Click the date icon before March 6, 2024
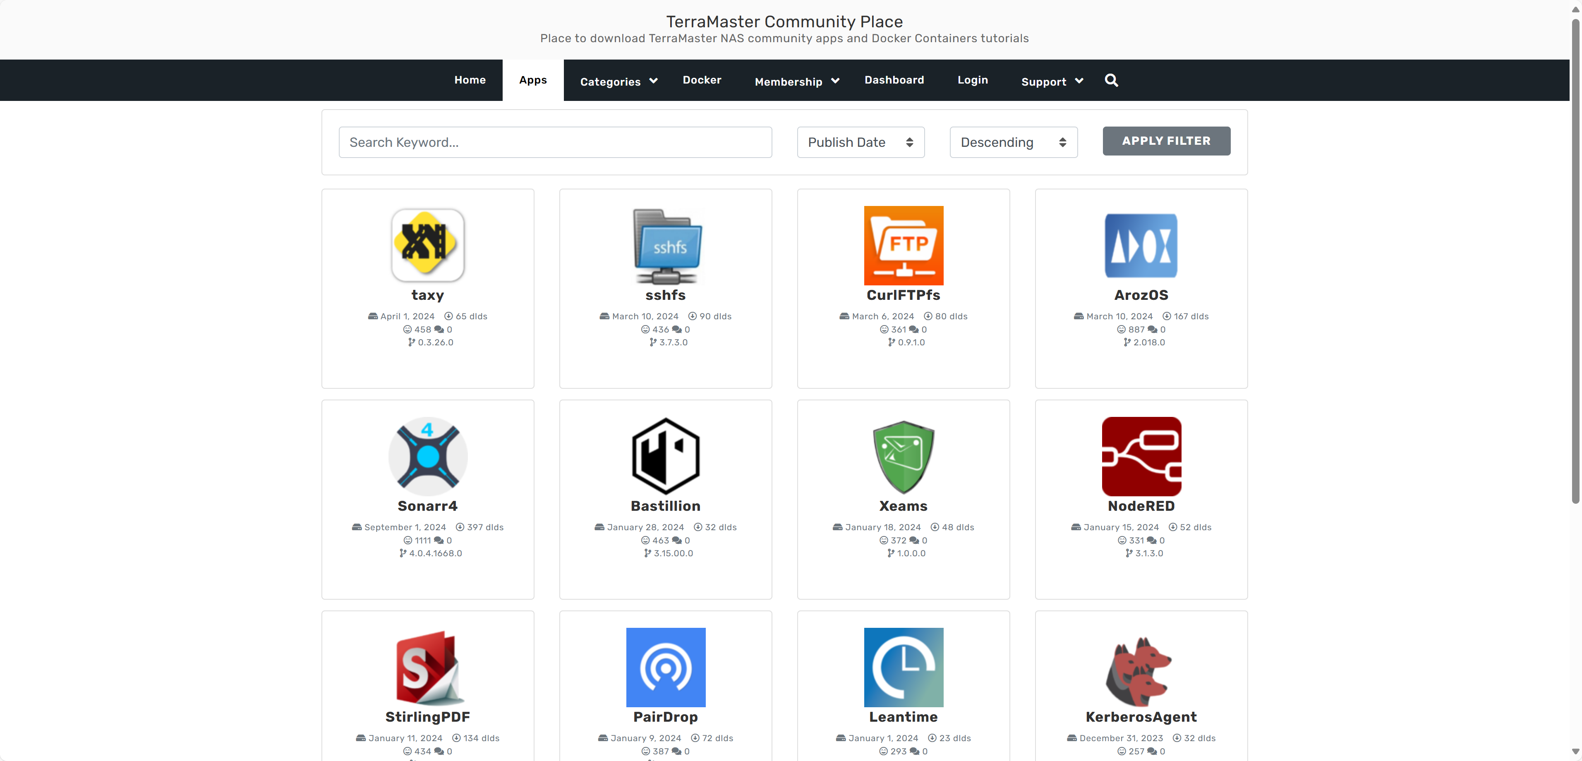Image resolution: width=1582 pixels, height=761 pixels. pyautogui.click(x=844, y=316)
